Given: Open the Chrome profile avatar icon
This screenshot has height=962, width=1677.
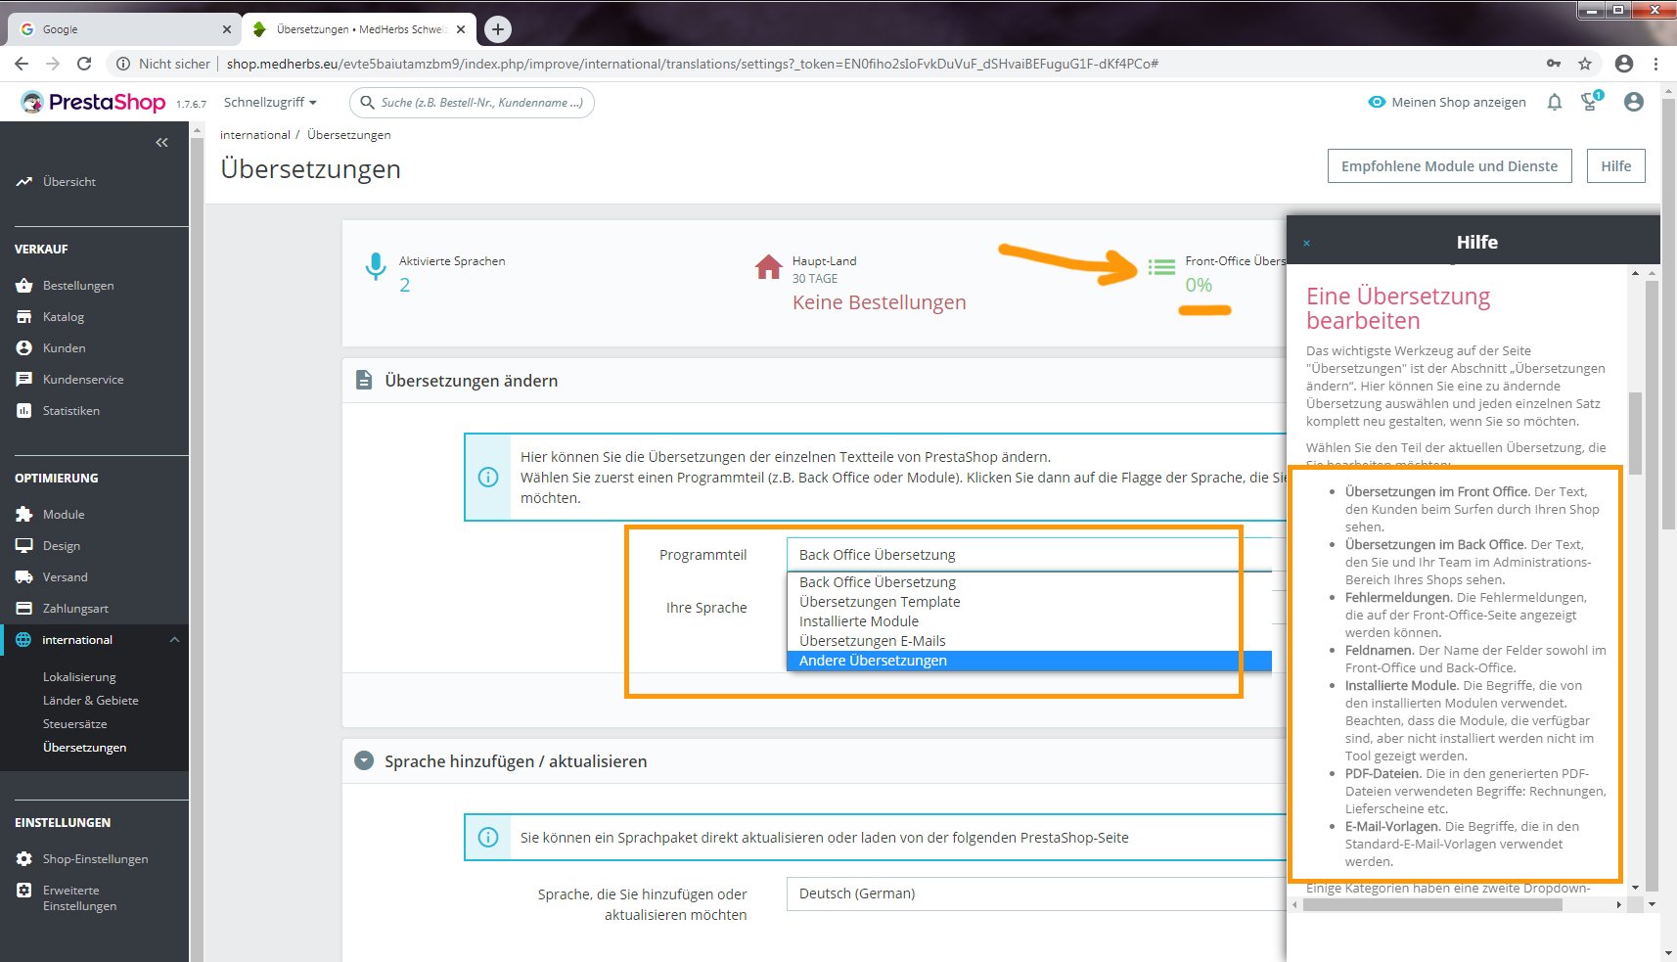Looking at the screenshot, I should 1624,64.
